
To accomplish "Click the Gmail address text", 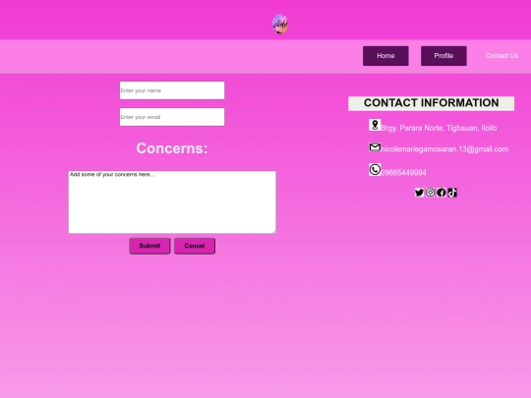I will [x=444, y=149].
